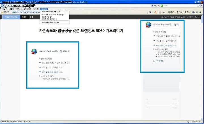204x124 pixels.
Task: Click inside the Naver search box
Action: tap(179, 6)
